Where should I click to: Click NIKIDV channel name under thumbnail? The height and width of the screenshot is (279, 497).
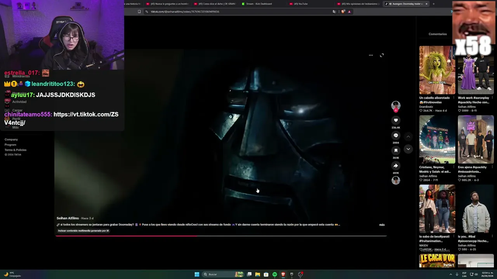pos(424,245)
